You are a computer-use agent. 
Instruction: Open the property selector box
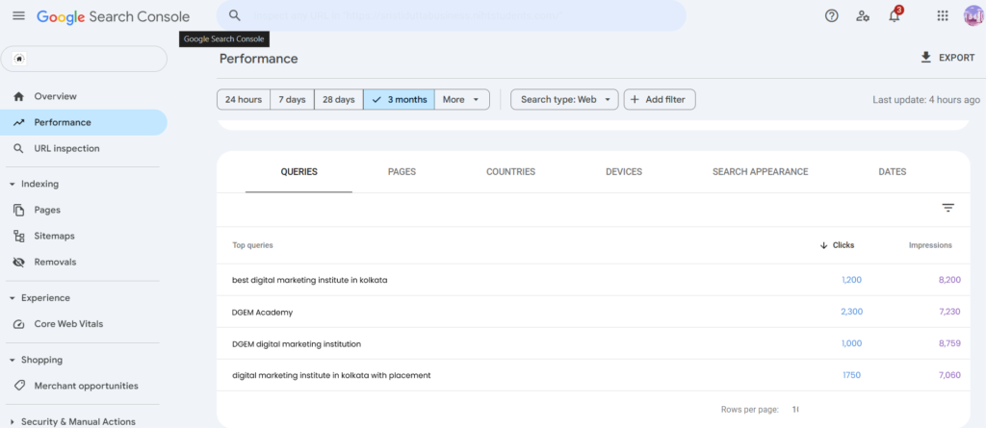pyautogui.click(x=85, y=59)
